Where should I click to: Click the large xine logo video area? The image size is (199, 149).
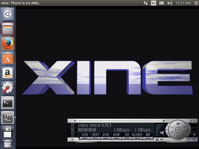[x=107, y=78]
